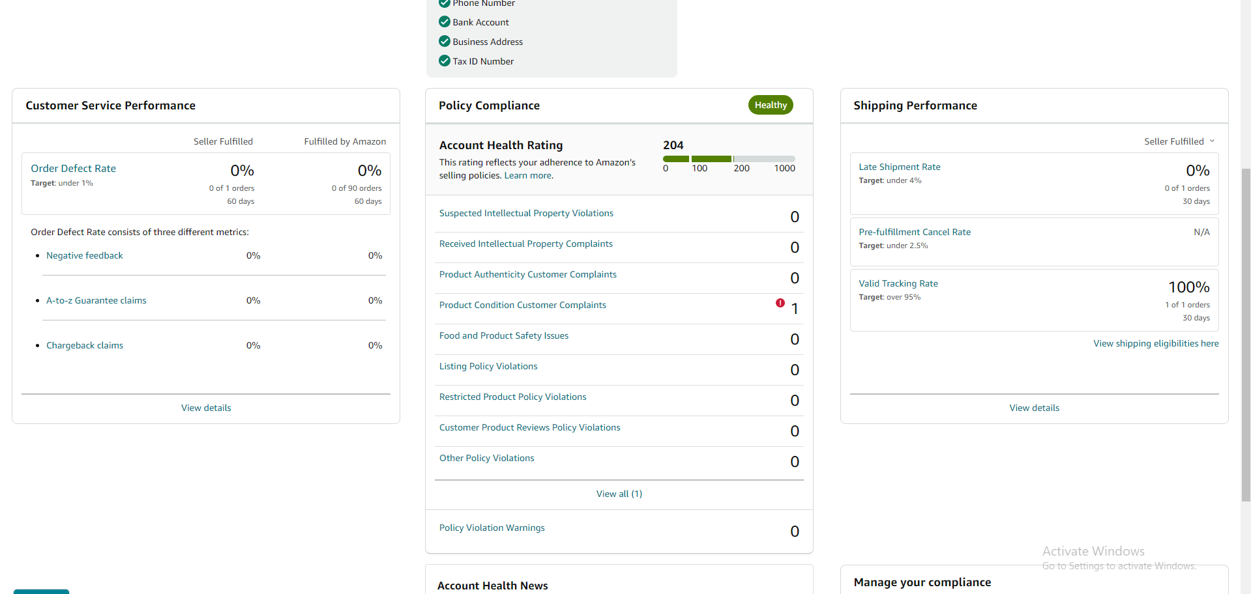Click the Fulfilled by Amazon column header
The width and height of the screenshot is (1251, 594).
tap(345, 141)
